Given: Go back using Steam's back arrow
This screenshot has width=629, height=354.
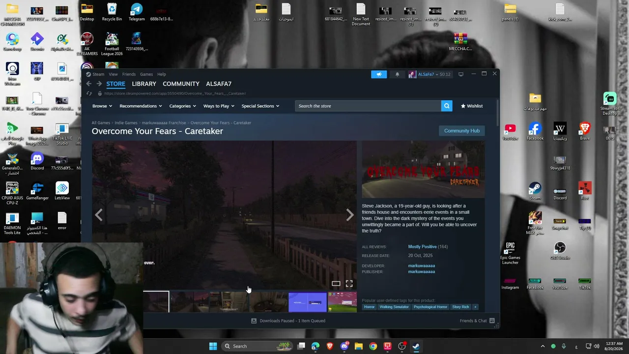Looking at the screenshot, I should pos(89,84).
